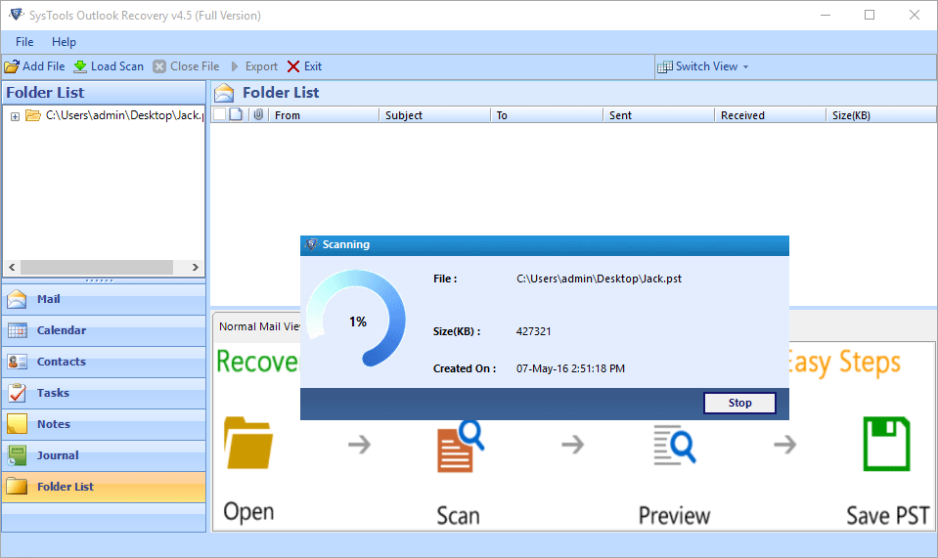Open the Notes navigation pane
This screenshot has width=938, height=558.
104,424
